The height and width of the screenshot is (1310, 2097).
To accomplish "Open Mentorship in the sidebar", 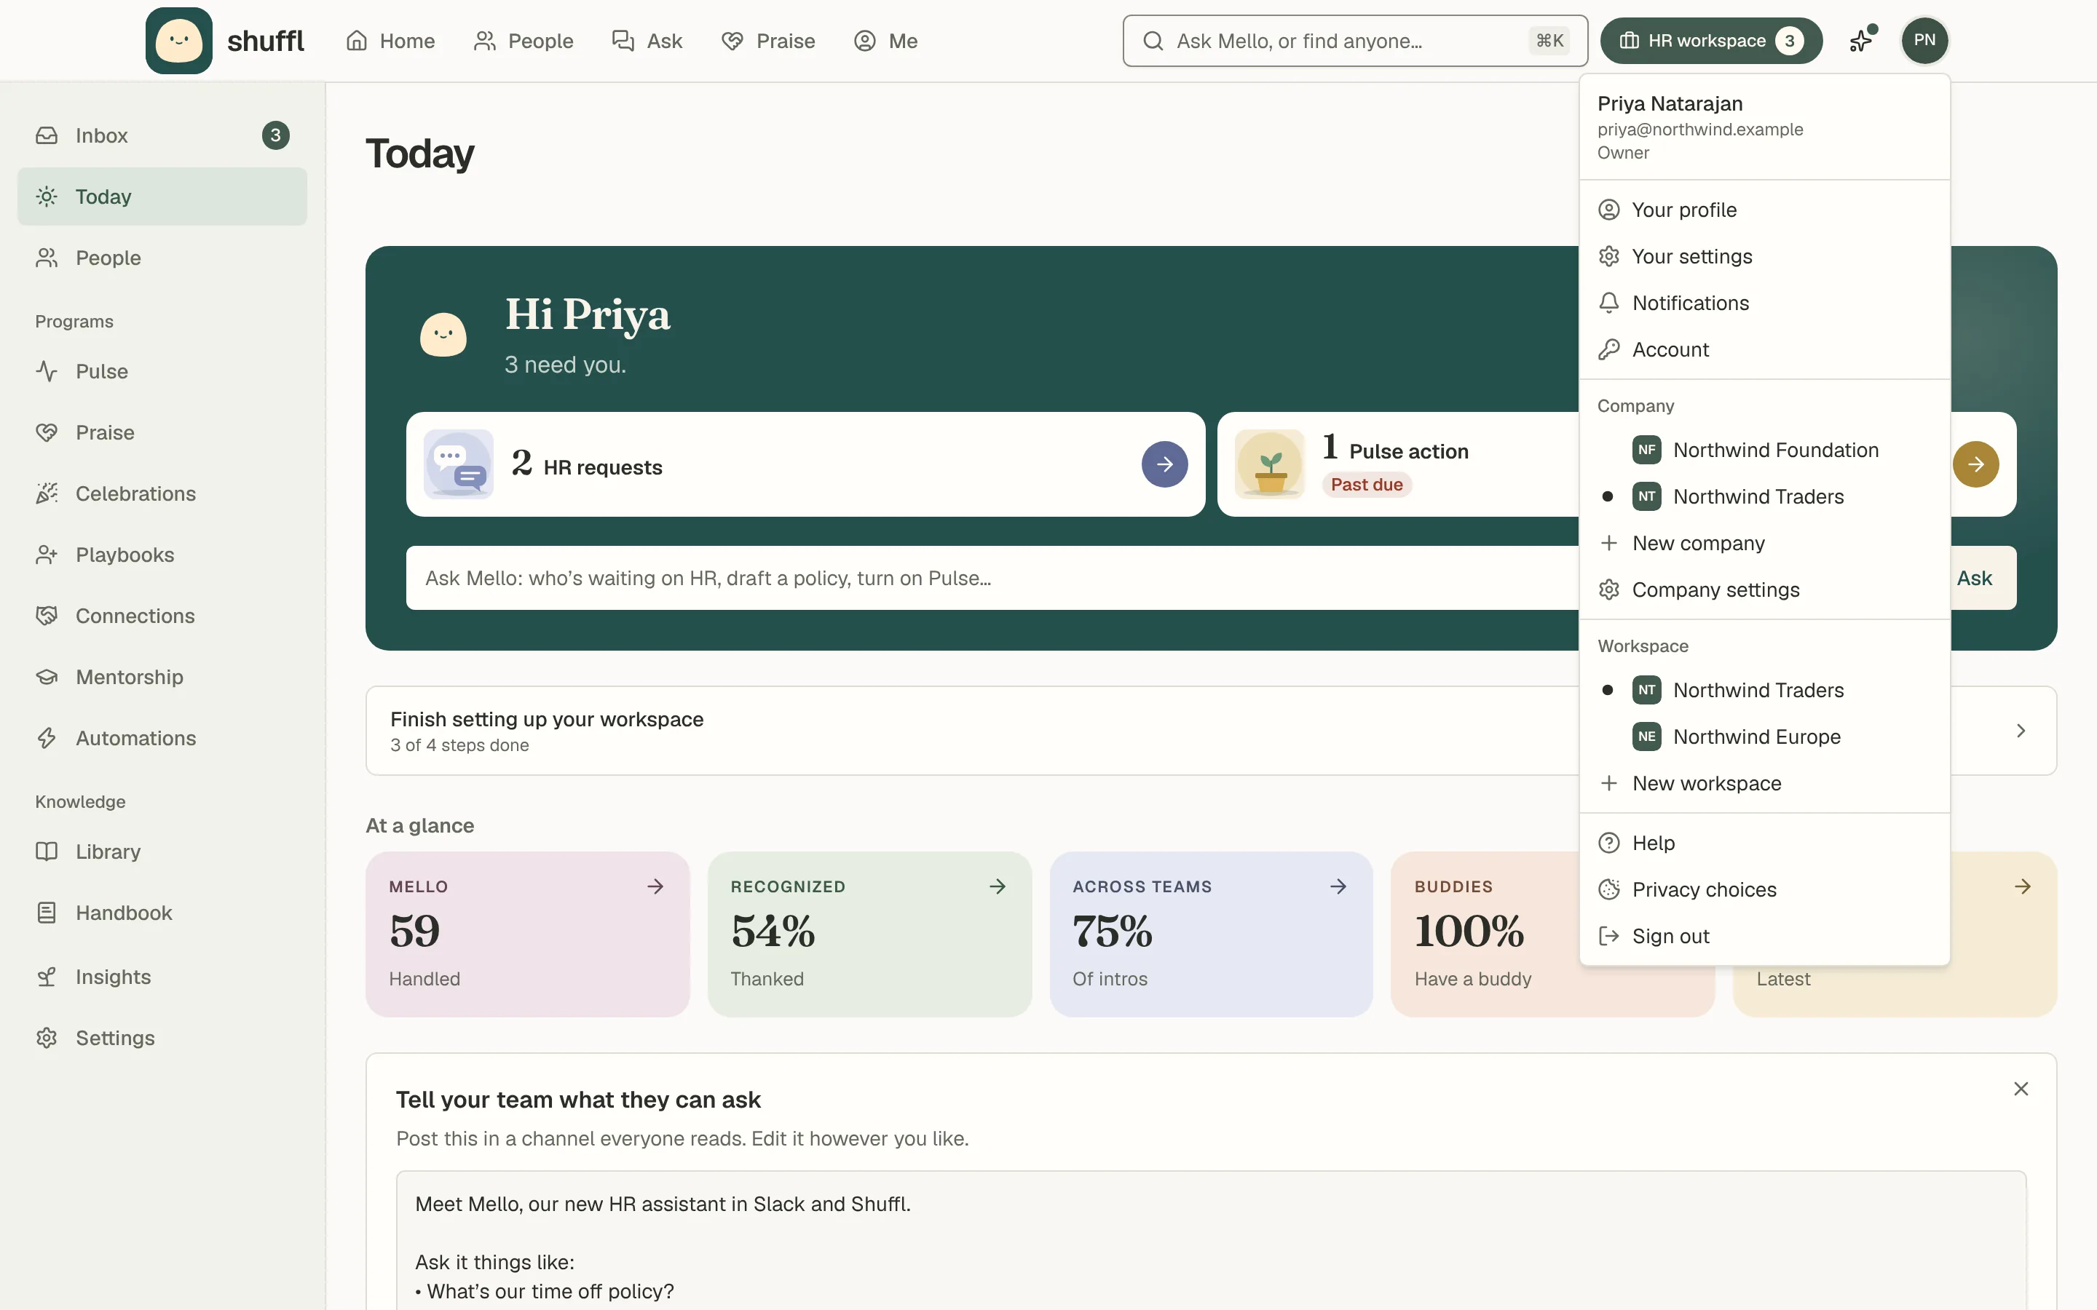I will pyautogui.click(x=162, y=677).
